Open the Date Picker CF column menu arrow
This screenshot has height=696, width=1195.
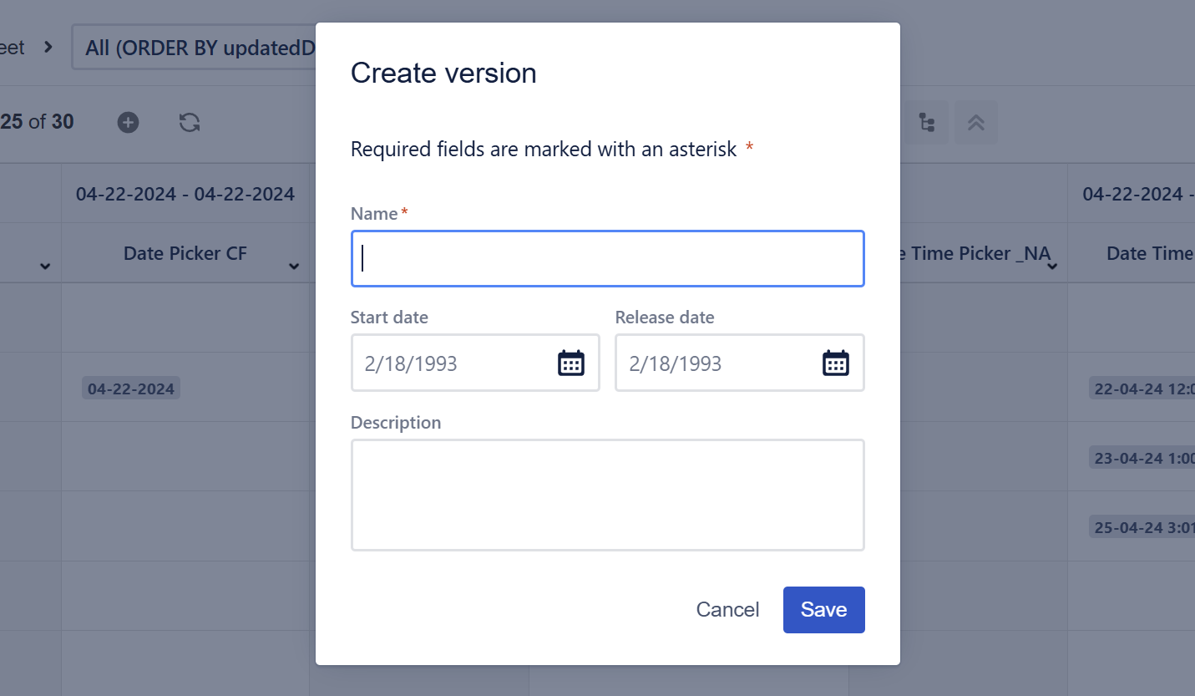[294, 266]
